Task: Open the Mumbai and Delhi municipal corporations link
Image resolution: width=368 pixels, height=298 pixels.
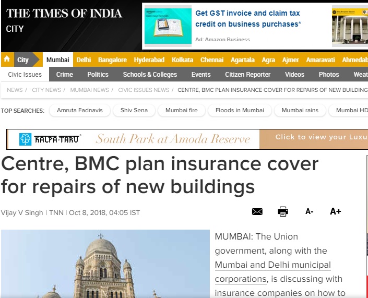Action: [x=272, y=272]
